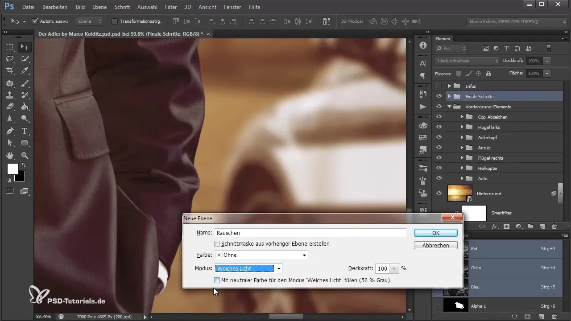571x321 pixels.
Task: Select the Clone Stamp tool
Action: pyautogui.click(x=10, y=95)
